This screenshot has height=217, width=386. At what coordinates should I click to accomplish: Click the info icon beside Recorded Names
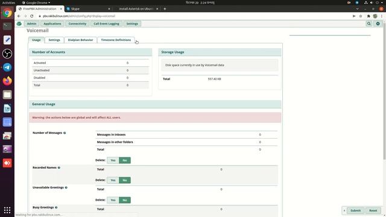(59, 168)
